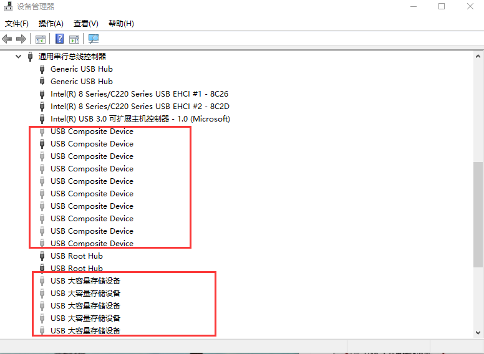Select the first USB Composite Device entry
Image resolution: width=484 pixels, height=354 pixels.
click(92, 132)
